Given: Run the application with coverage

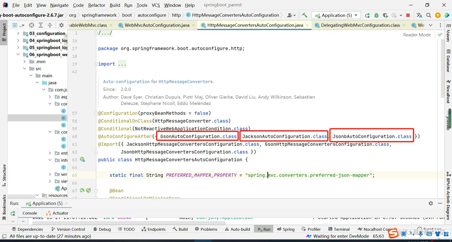Looking at the screenshot, I should pos(385,15).
